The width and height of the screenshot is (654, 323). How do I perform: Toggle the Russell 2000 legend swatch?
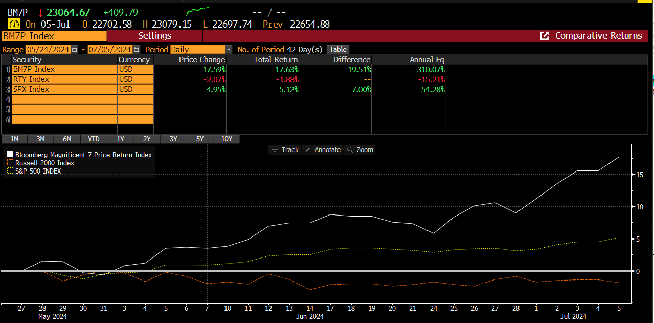pyautogui.click(x=10, y=163)
